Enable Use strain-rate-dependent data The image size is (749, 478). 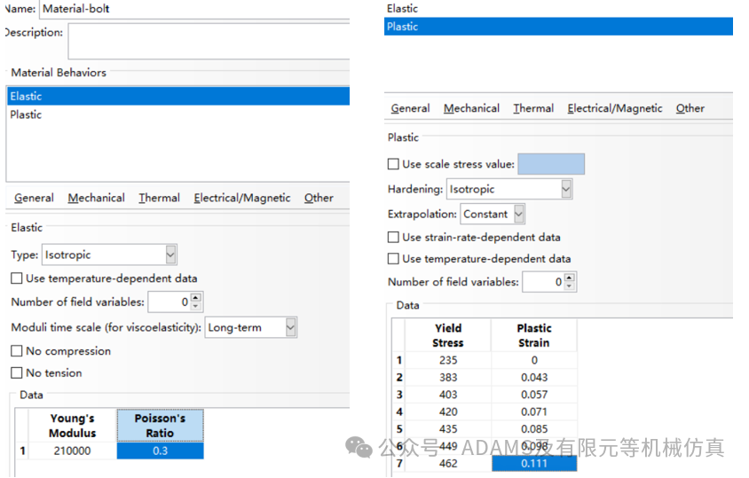pos(393,238)
